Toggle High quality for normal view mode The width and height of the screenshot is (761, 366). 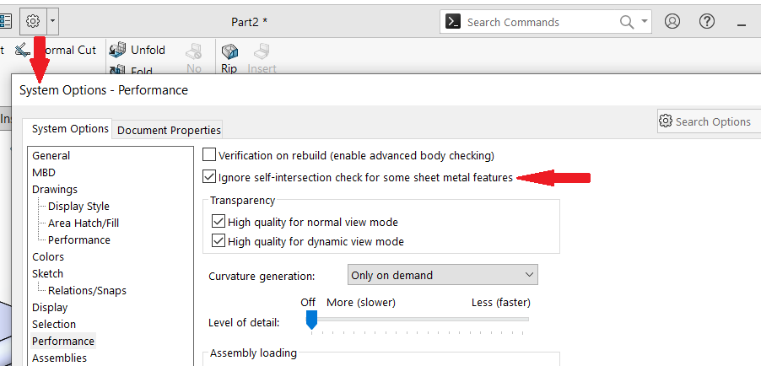(x=219, y=222)
